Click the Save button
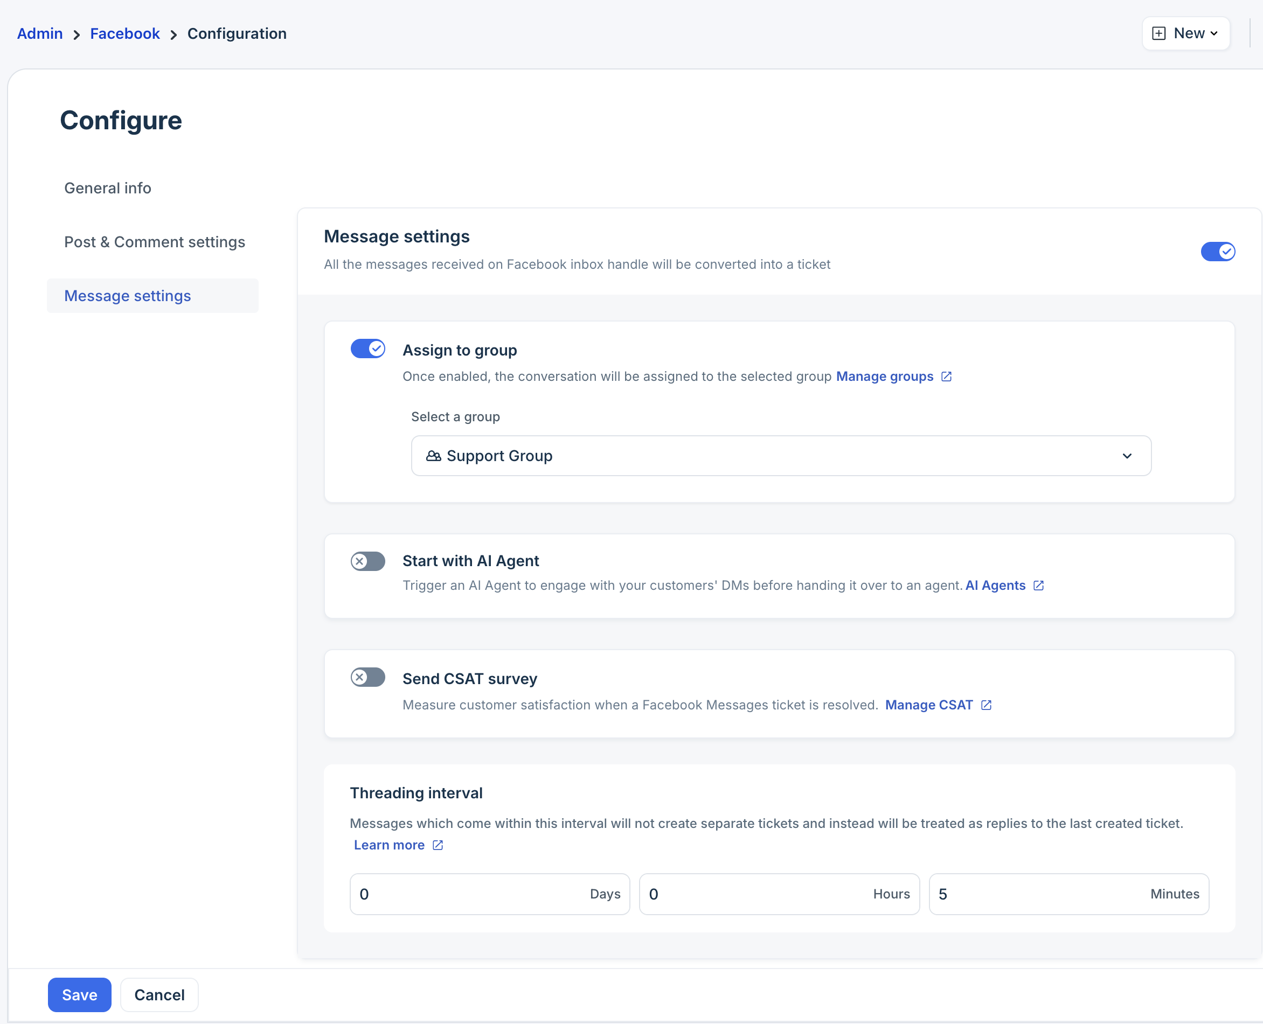The image size is (1263, 1024). click(x=80, y=994)
